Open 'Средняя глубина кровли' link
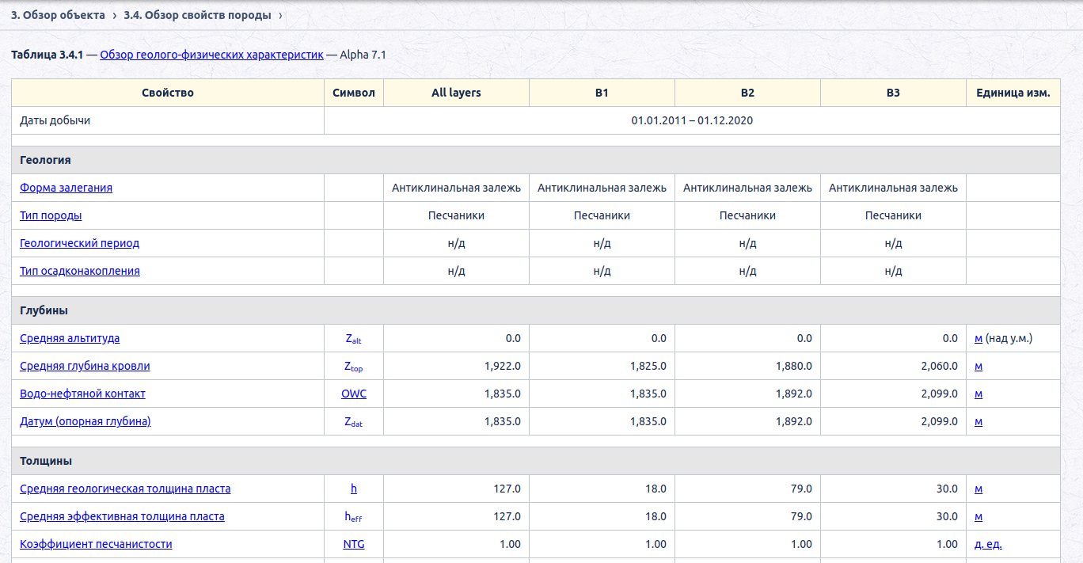 click(x=85, y=366)
